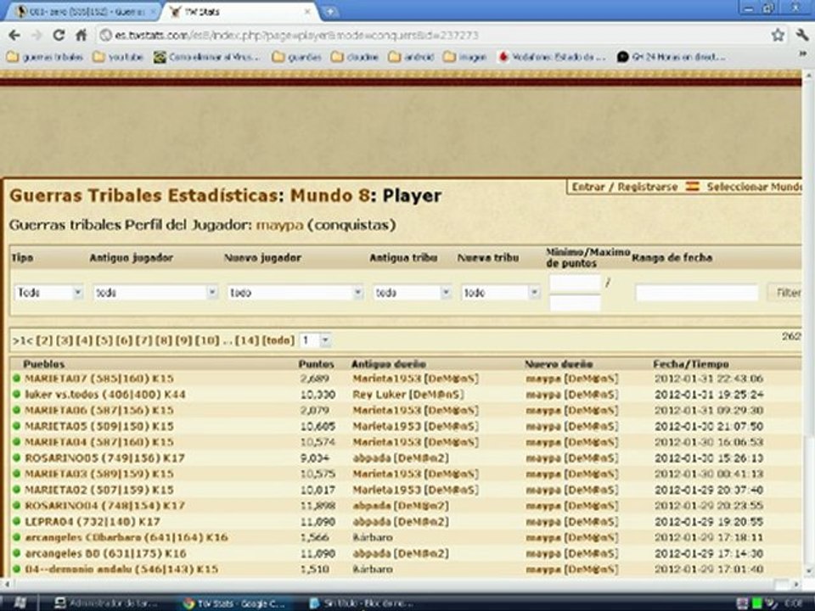Click the date 2012-01-31 22:43:06
The width and height of the screenshot is (815, 611).
(x=708, y=378)
